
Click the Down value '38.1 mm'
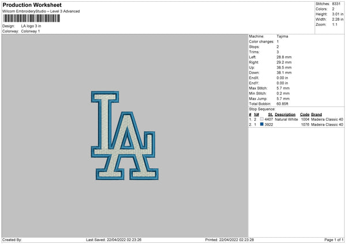[x=284, y=73]
